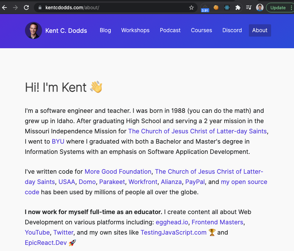Click the bold 'I now work for myself' text
The image size is (294, 251).
click(93, 212)
